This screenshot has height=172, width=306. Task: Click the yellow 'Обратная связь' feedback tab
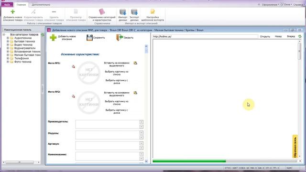(295, 146)
